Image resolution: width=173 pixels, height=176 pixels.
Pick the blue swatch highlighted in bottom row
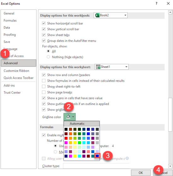97,156
